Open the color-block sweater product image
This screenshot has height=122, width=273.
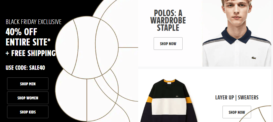coord(168,100)
